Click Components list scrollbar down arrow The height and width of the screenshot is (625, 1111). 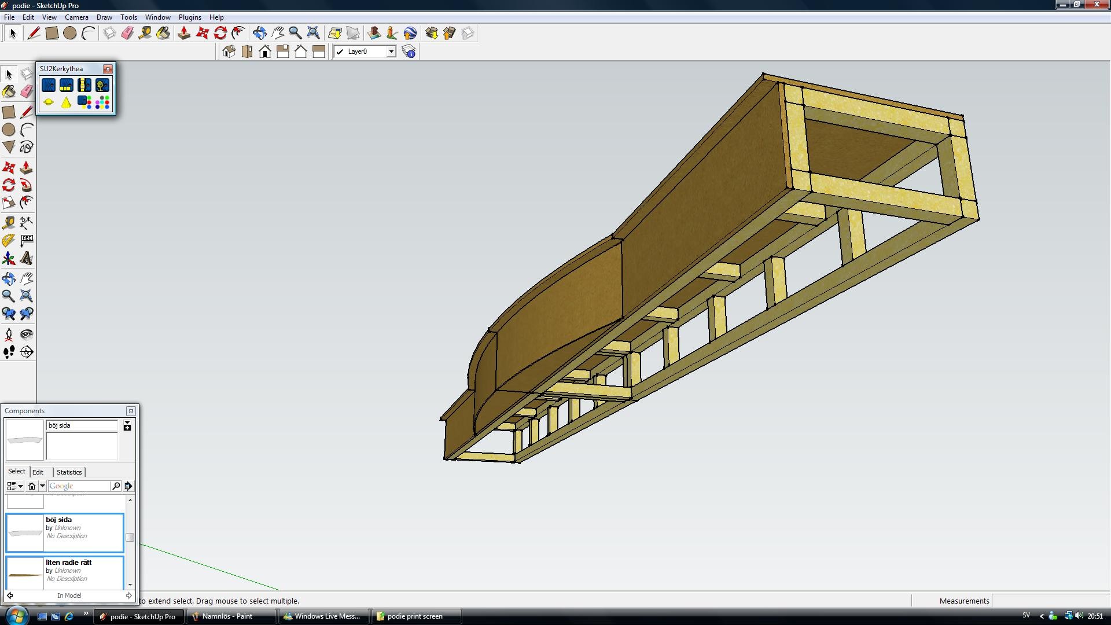coord(130,585)
